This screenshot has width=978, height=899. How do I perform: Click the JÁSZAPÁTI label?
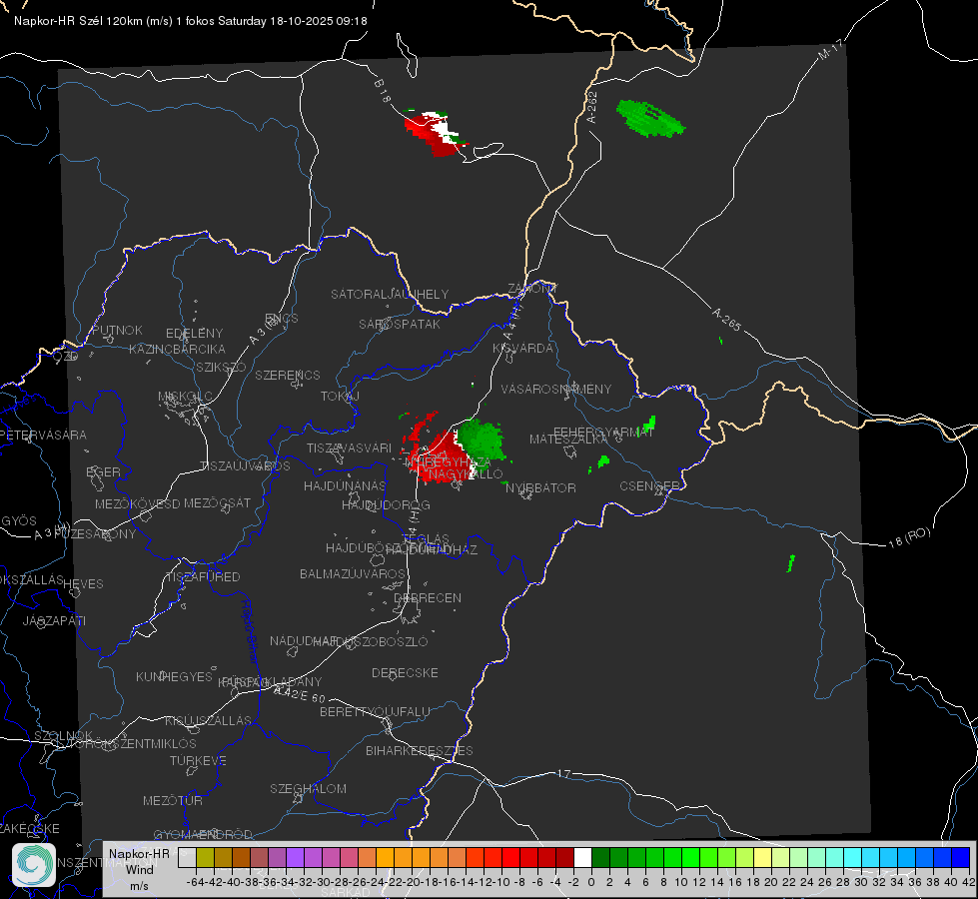(54, 620)
